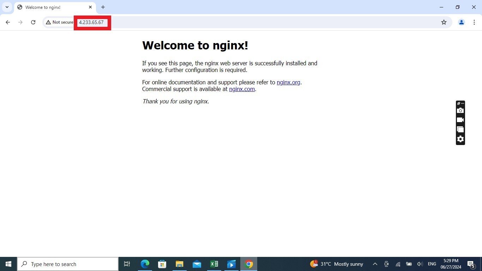Switch input language via ENG indicator

coord(432,264)
